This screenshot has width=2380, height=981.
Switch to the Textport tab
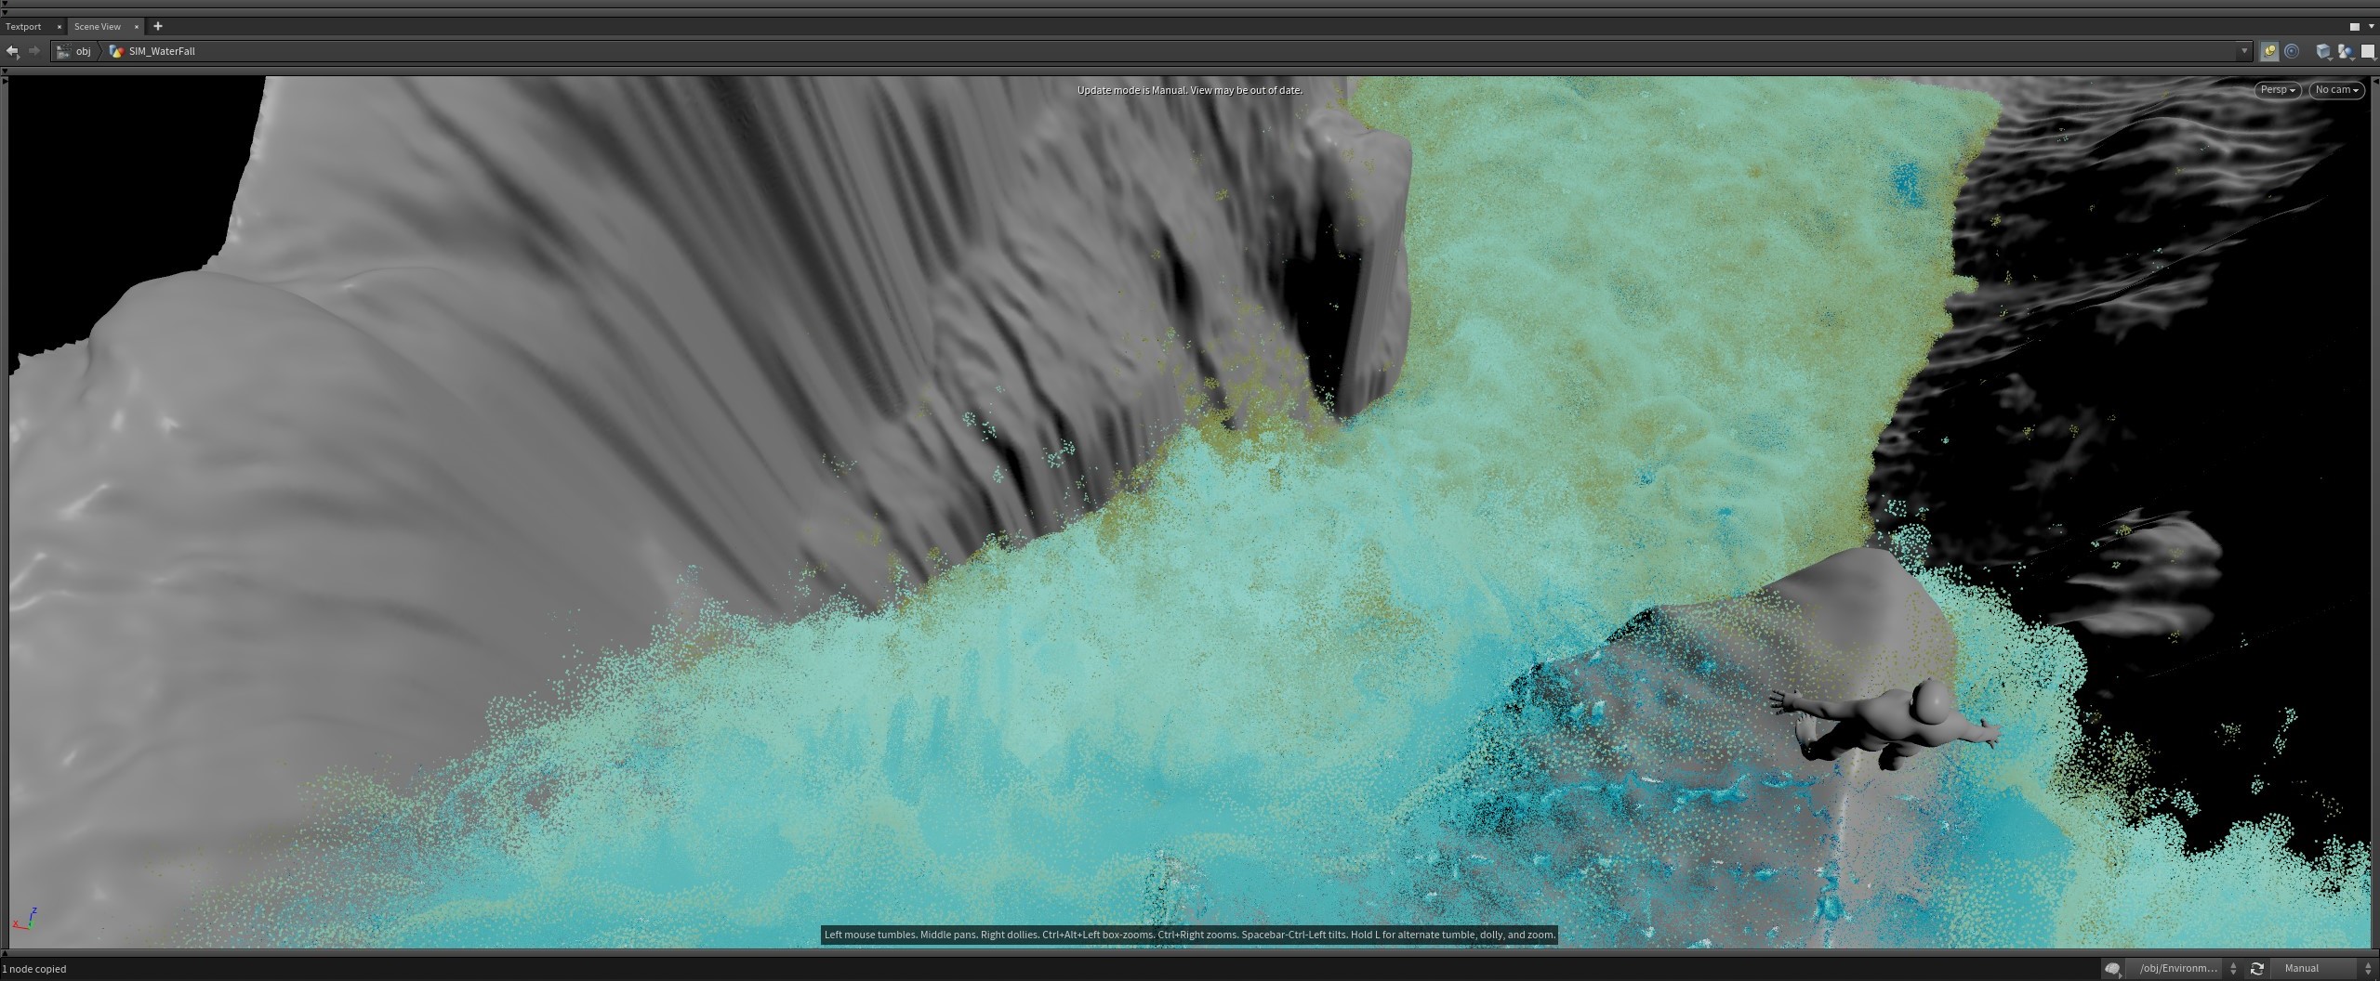pyautogui.click(x=23, y=27)
